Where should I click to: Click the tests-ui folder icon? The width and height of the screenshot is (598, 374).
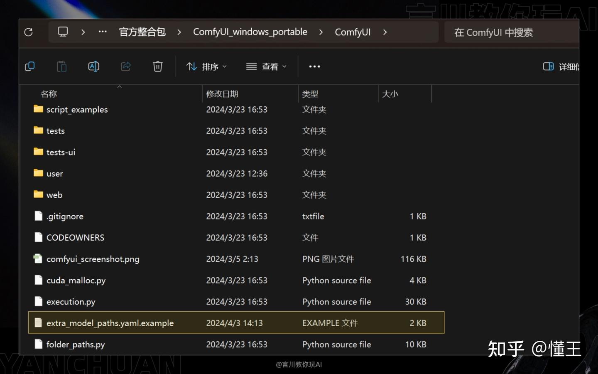click(x=38, y=152)
